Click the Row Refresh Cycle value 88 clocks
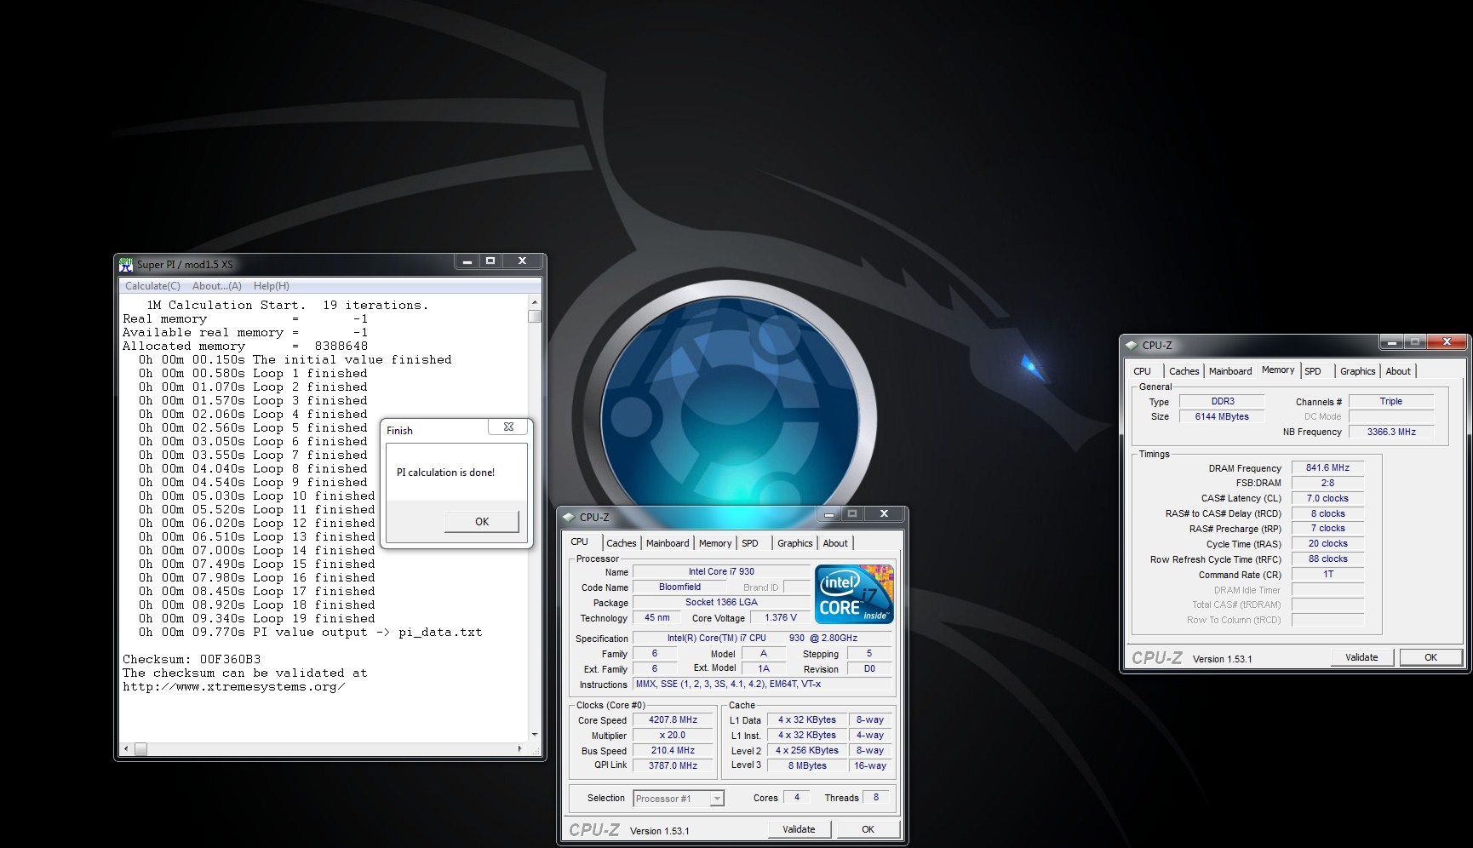This screenshot has height=848, width=1473. pyautogui.click(x=1327, y=559)
